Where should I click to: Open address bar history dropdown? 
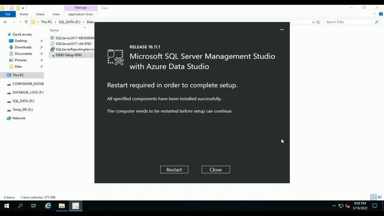click(313, 22)
